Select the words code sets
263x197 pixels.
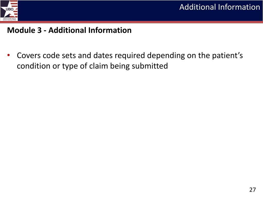(x=59, y=55)
